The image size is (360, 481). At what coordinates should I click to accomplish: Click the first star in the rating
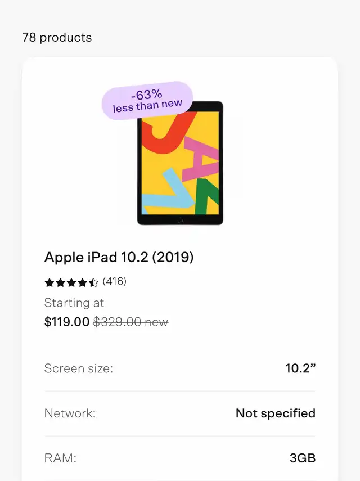click(49, 282)
